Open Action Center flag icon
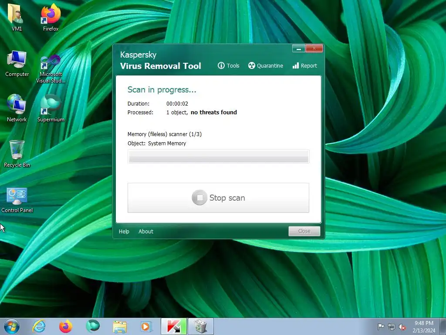 (381, 327)
